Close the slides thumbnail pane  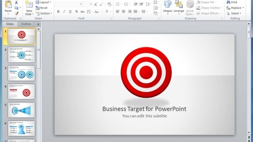point(38,24)
